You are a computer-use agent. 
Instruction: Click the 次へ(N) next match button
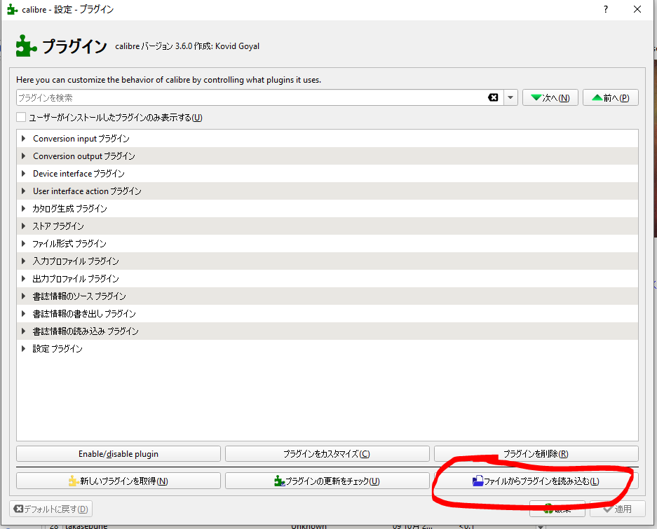pyautogui.click(x=550, y=97)
